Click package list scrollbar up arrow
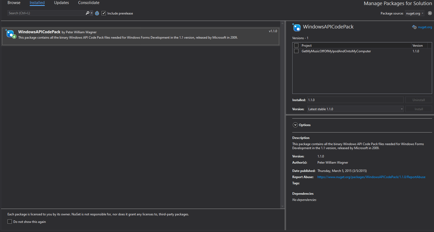This screenshot has width=434, height=232. pos(282,23)
